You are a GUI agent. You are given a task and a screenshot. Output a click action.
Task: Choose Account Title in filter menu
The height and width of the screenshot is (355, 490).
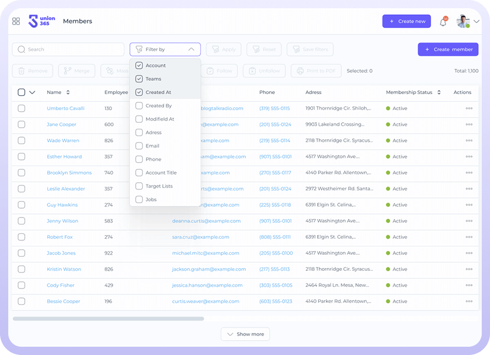(139, 173)
